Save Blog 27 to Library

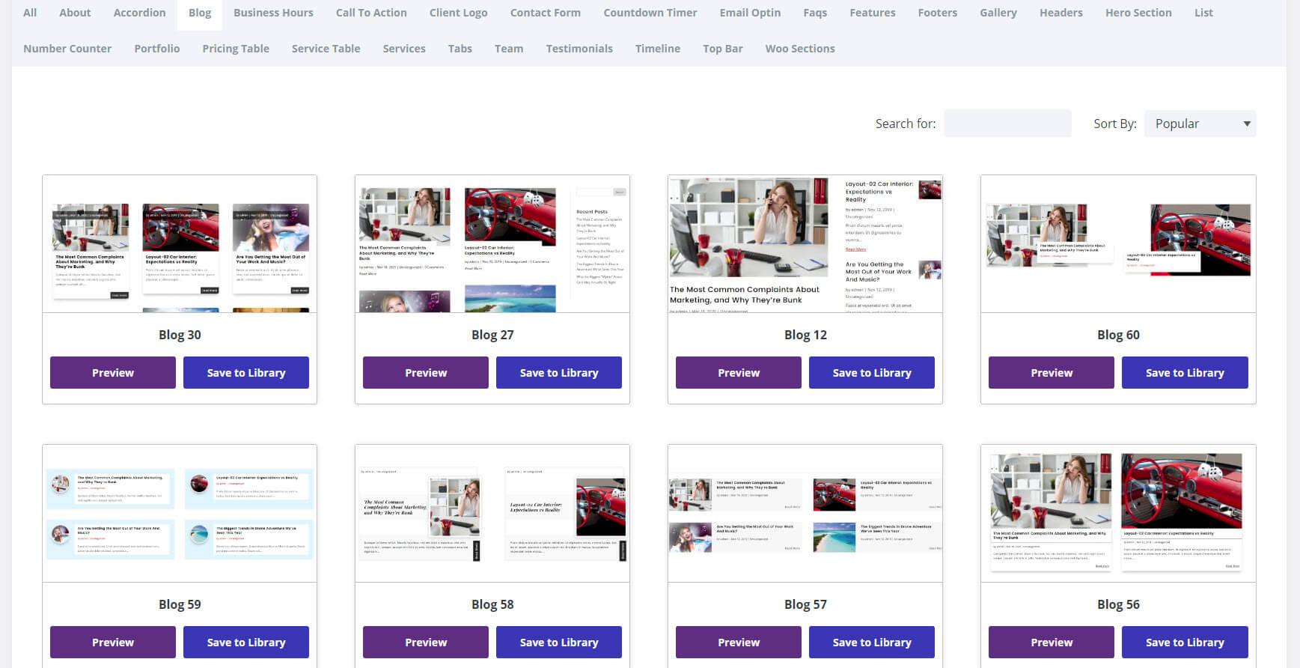(559, 373)
